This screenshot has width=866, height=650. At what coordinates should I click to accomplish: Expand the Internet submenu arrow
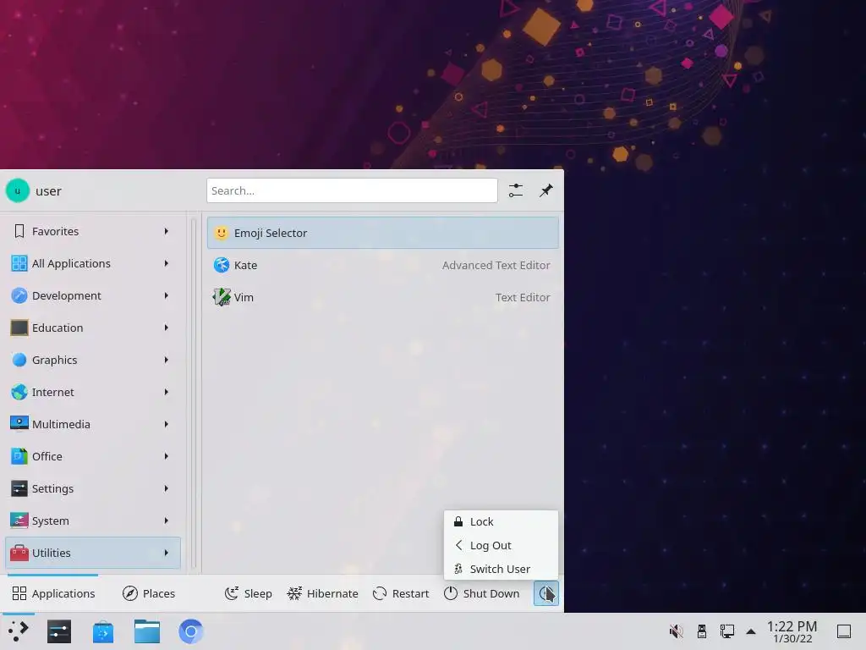167,392
